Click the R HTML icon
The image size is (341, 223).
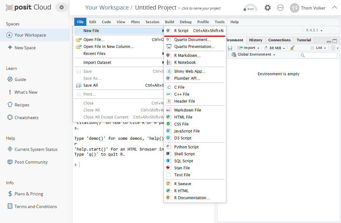coord(168,191)
